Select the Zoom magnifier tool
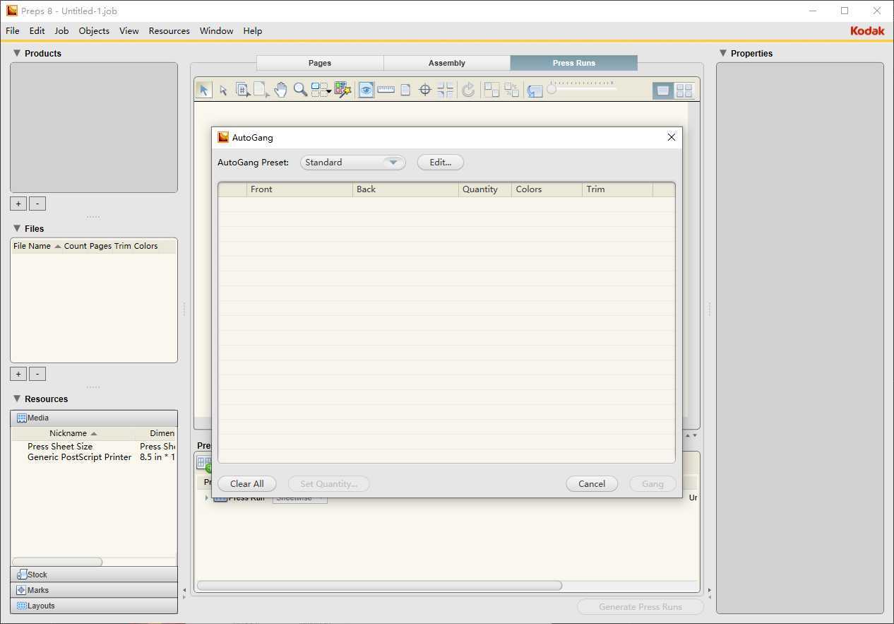The height and width of the screenshot is (624, 894). [300, 90]
